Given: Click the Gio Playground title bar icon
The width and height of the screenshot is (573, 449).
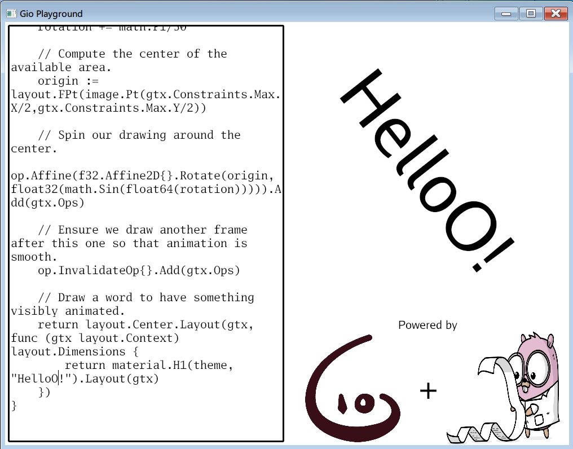Looking at the screenshot, I should click(x=11, y=14).
